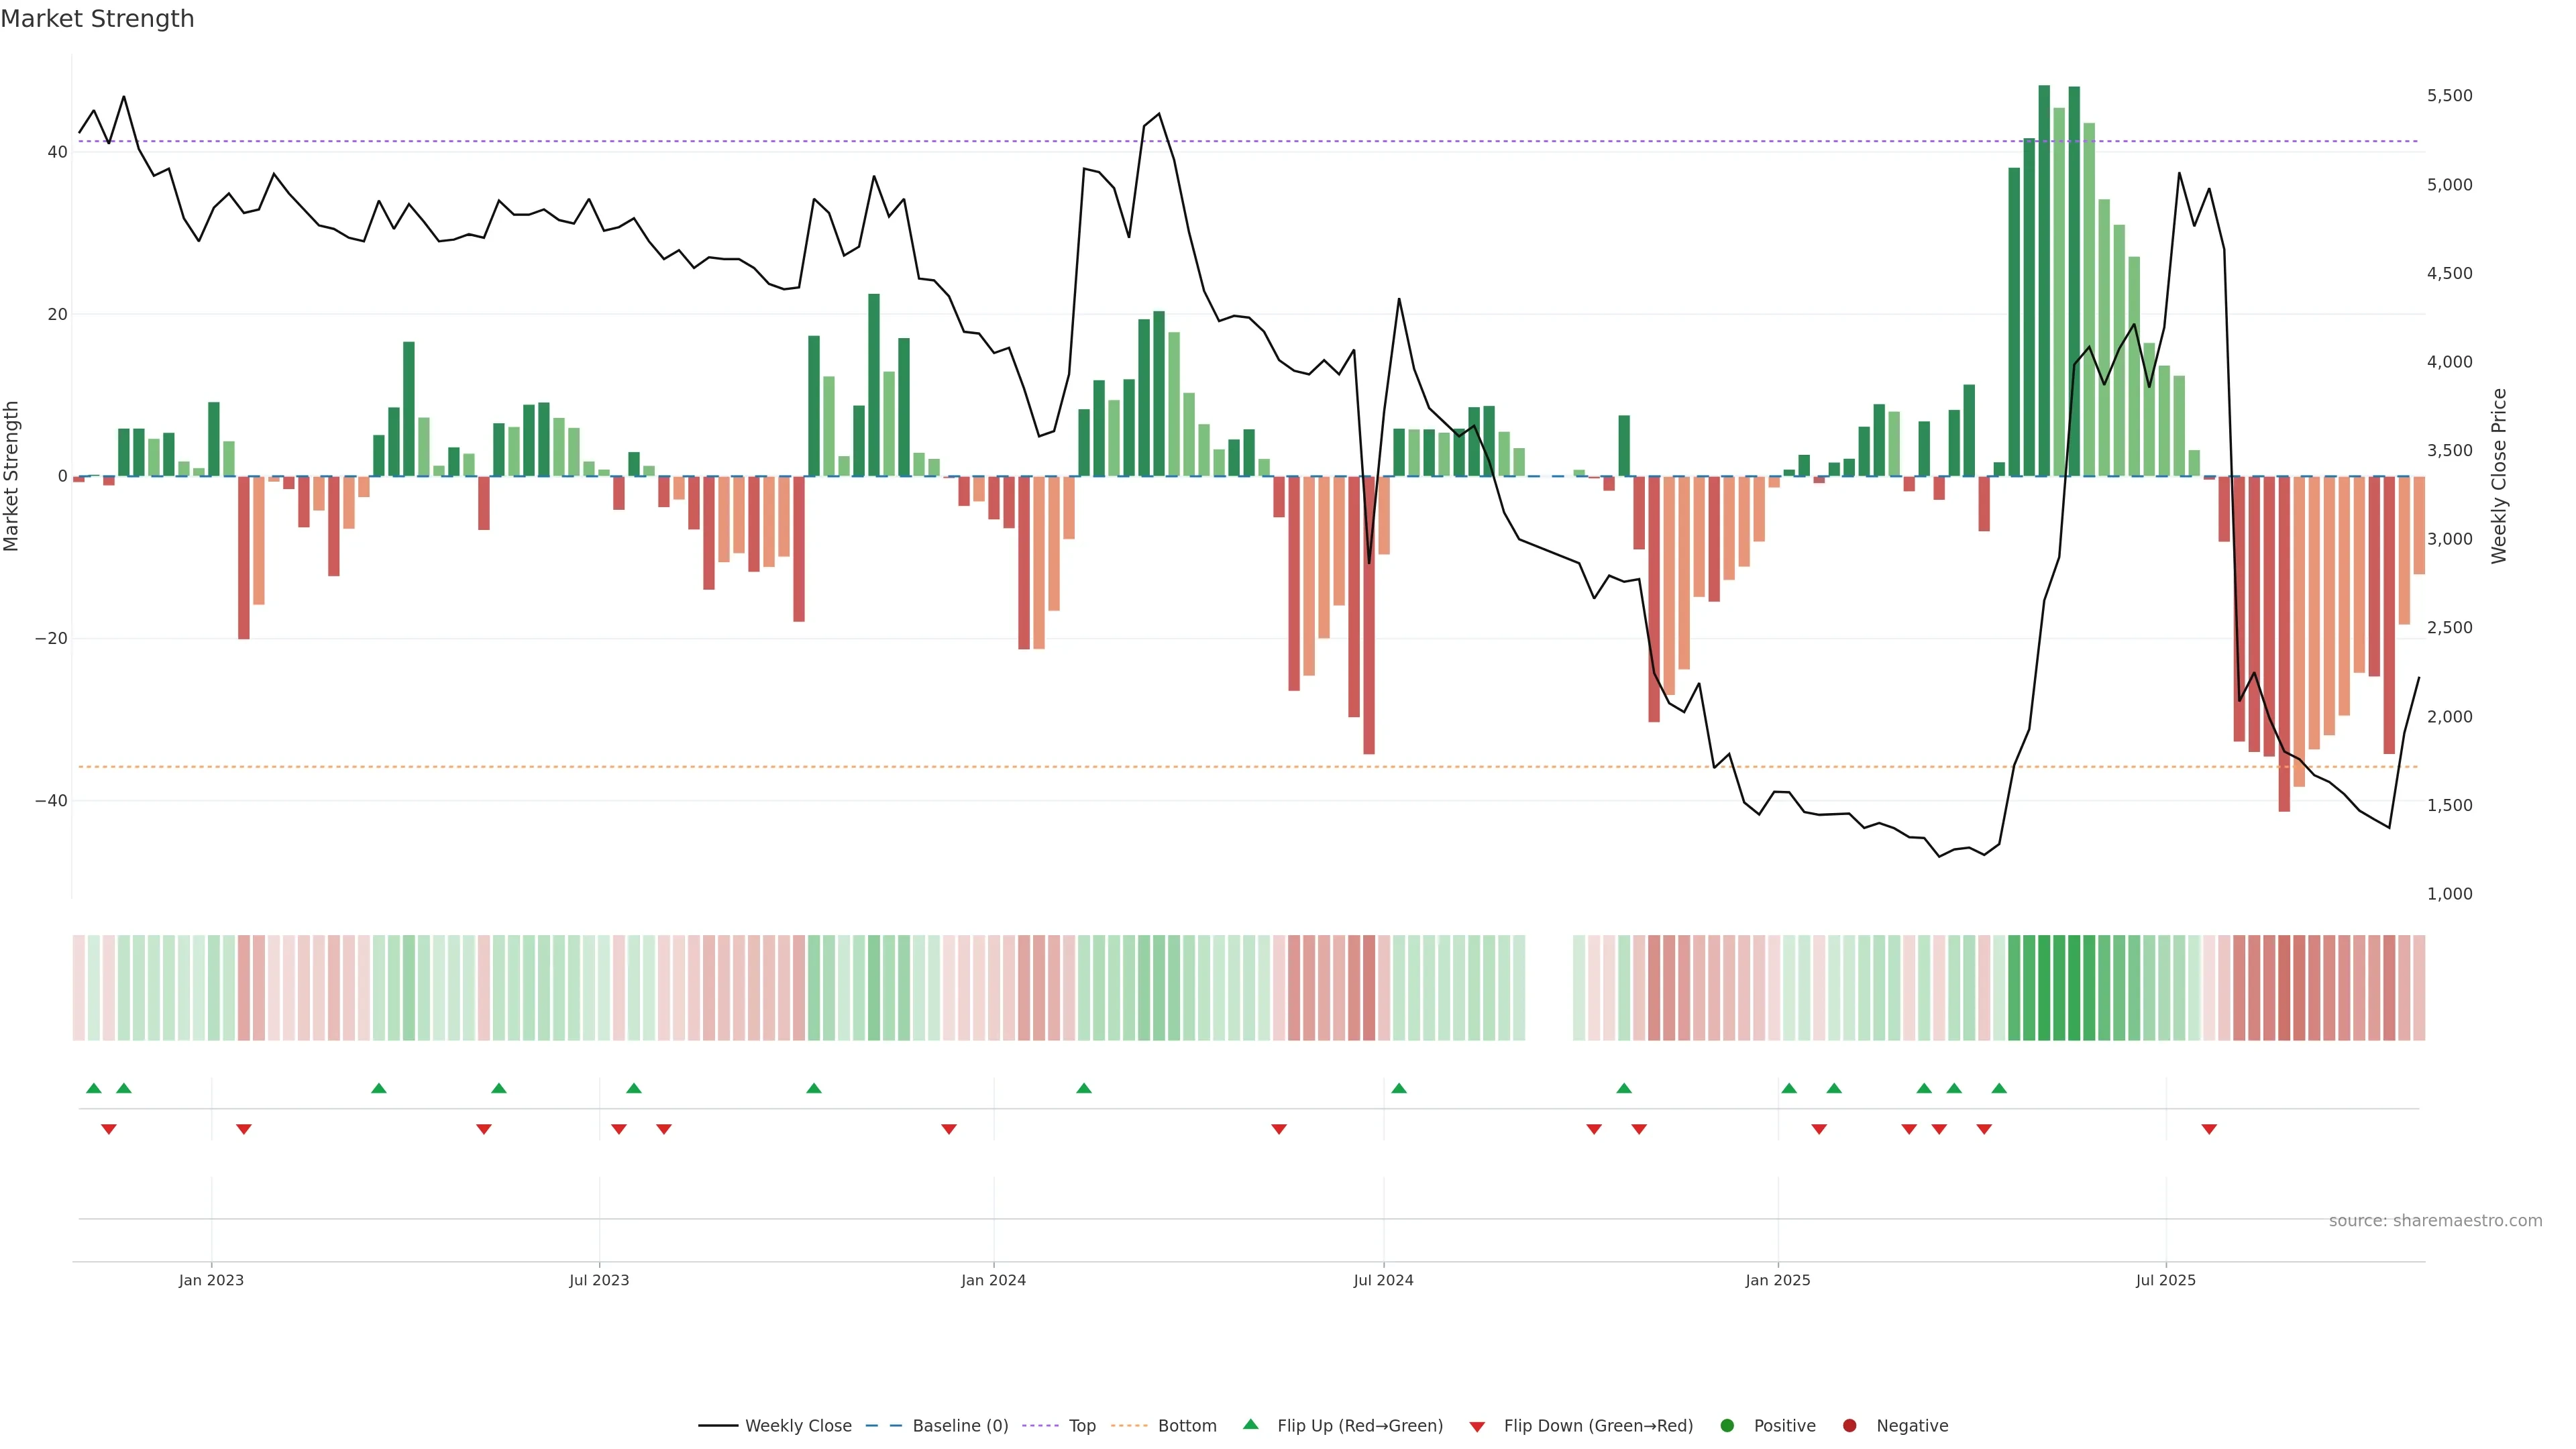Click Flip Down red triangle legend icon
The width and height of the screenshot is (2576, 1449).
1477,1427
